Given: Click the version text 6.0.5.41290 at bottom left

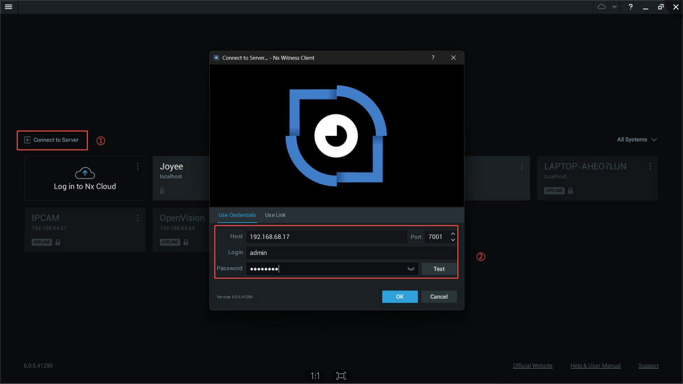Looking at the screenshot, I should click(x=38, y=366).
